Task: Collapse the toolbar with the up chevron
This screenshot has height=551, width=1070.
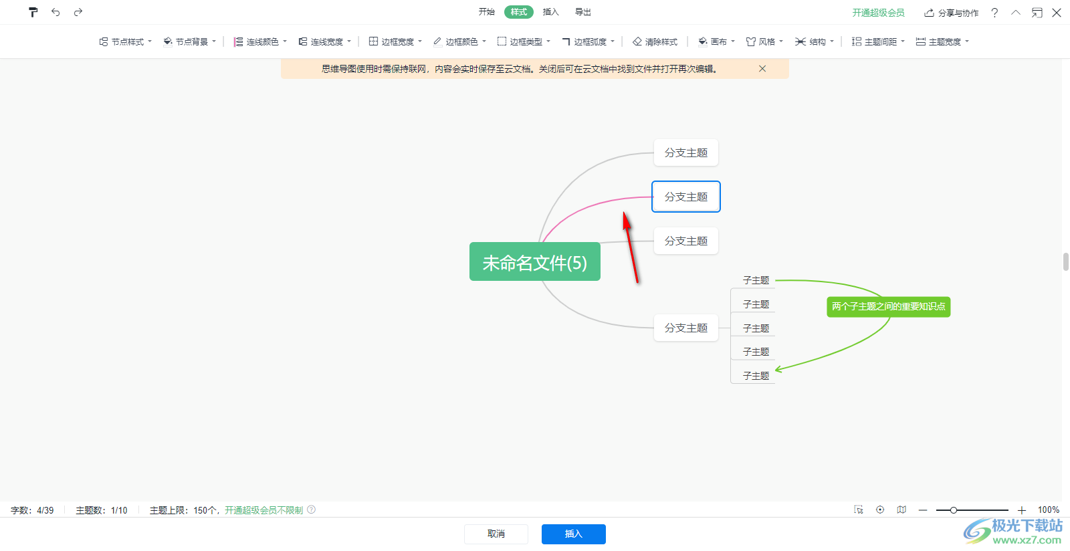Action: [1016, 13]
